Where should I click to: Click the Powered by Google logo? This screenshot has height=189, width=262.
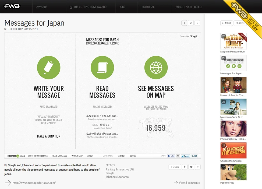(189, 36)
